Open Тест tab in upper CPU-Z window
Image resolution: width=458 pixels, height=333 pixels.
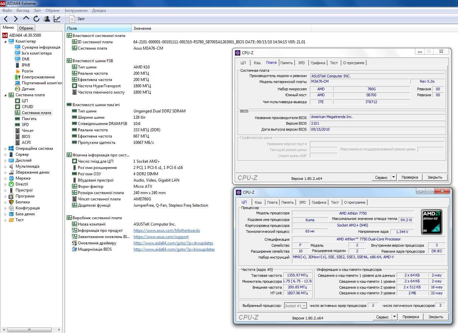[x=334, y=63]
